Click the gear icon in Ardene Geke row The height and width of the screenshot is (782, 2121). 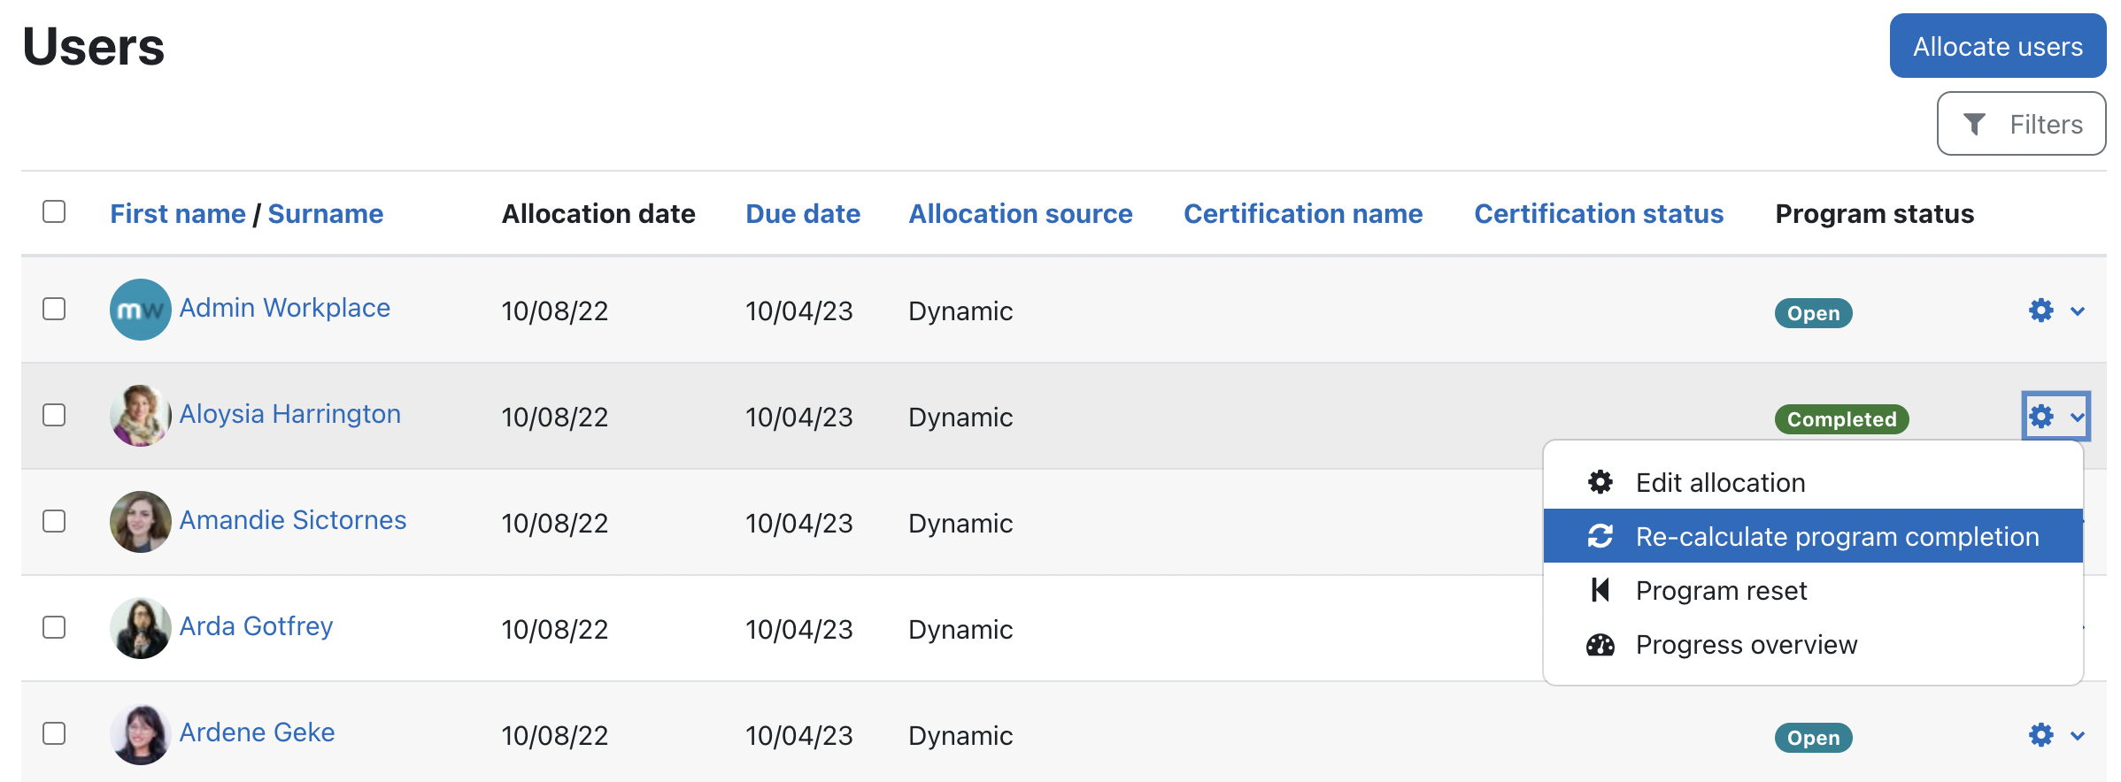coord(2040,735)
